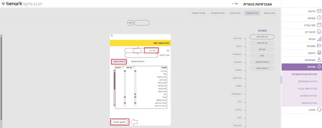The image size is (322, 128).
Task: Click the מסמכים folder icon
Action: pos(319,45)
